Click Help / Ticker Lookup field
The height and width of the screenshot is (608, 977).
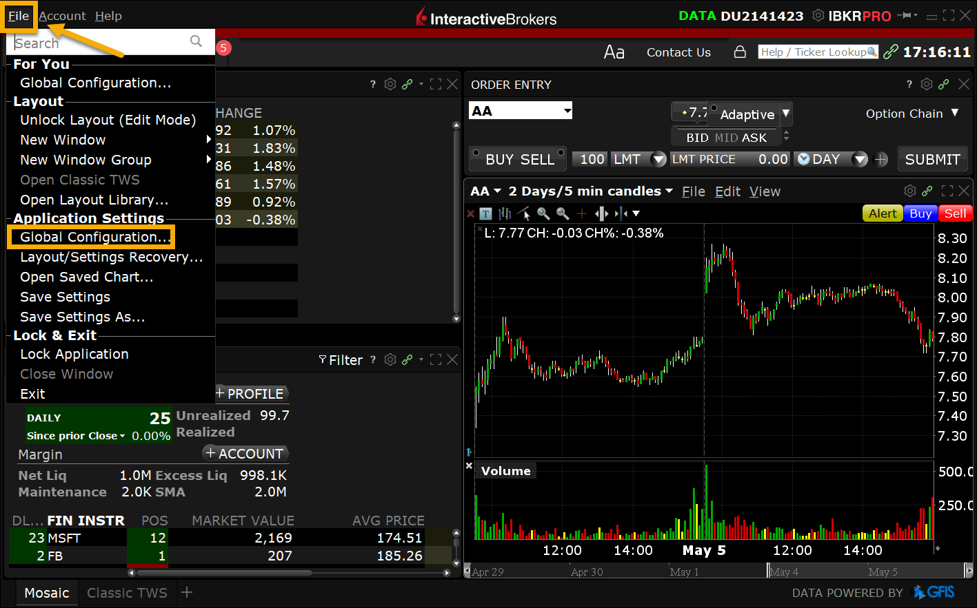point(818,52)
